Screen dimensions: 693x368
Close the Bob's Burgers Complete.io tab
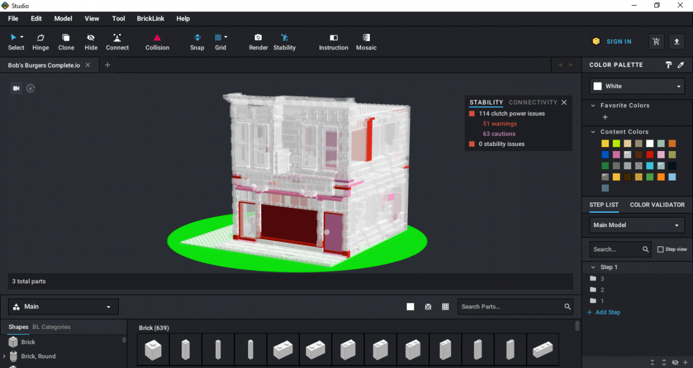point(87,65)
